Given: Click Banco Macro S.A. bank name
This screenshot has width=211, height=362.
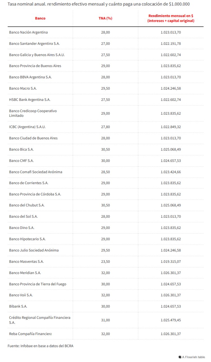Looking at the screenshot, I should click(23, 88).
